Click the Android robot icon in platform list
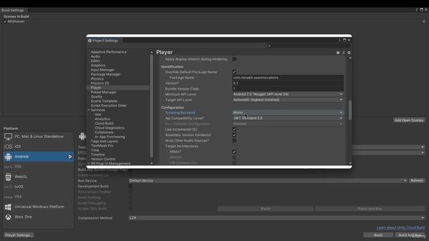Viewport: 429px width, 241px height. (8, 157)
